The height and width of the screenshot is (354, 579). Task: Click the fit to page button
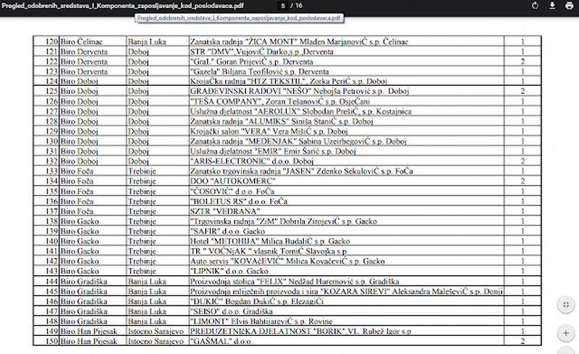(x=565, y=305)
